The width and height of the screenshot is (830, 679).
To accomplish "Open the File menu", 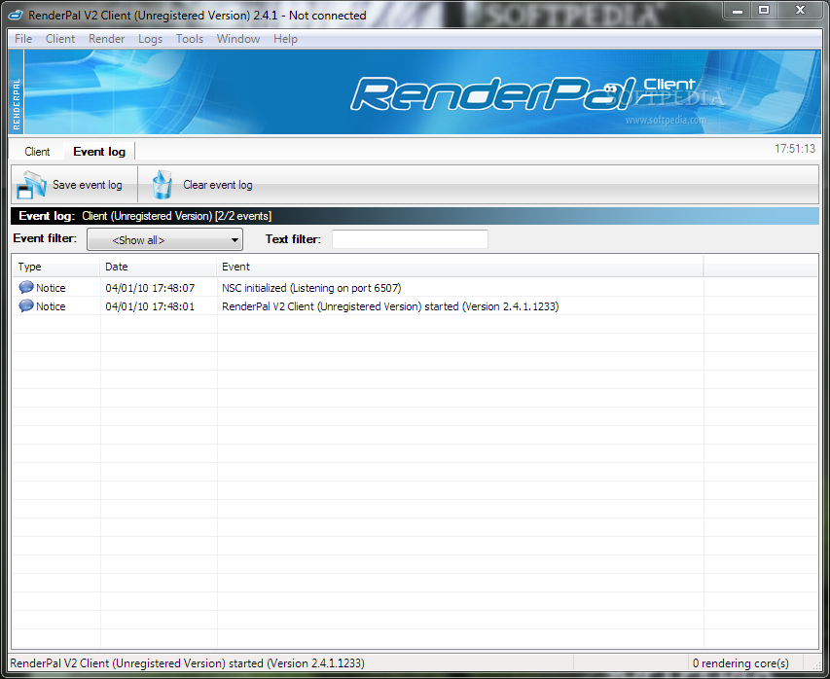I will pyautogui.click(x=23, y=39).
